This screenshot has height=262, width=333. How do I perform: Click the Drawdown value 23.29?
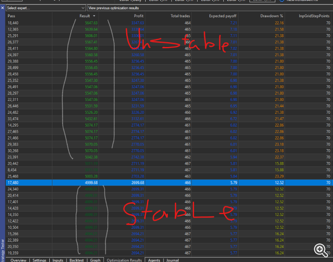pos(279,176)
